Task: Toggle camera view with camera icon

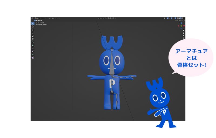Action: coord(184,36)
